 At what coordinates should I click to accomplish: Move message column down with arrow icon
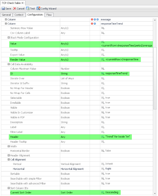click(97, 19)
